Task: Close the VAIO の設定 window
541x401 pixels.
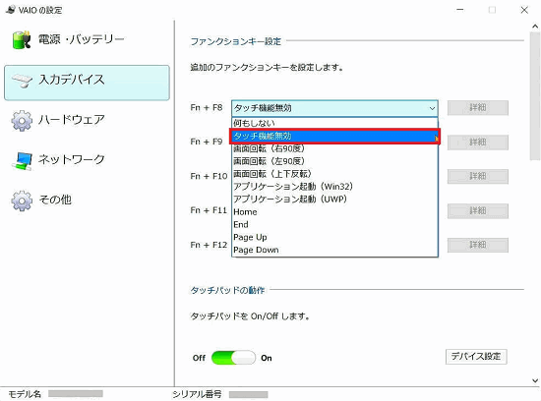Action: [524, 10]
